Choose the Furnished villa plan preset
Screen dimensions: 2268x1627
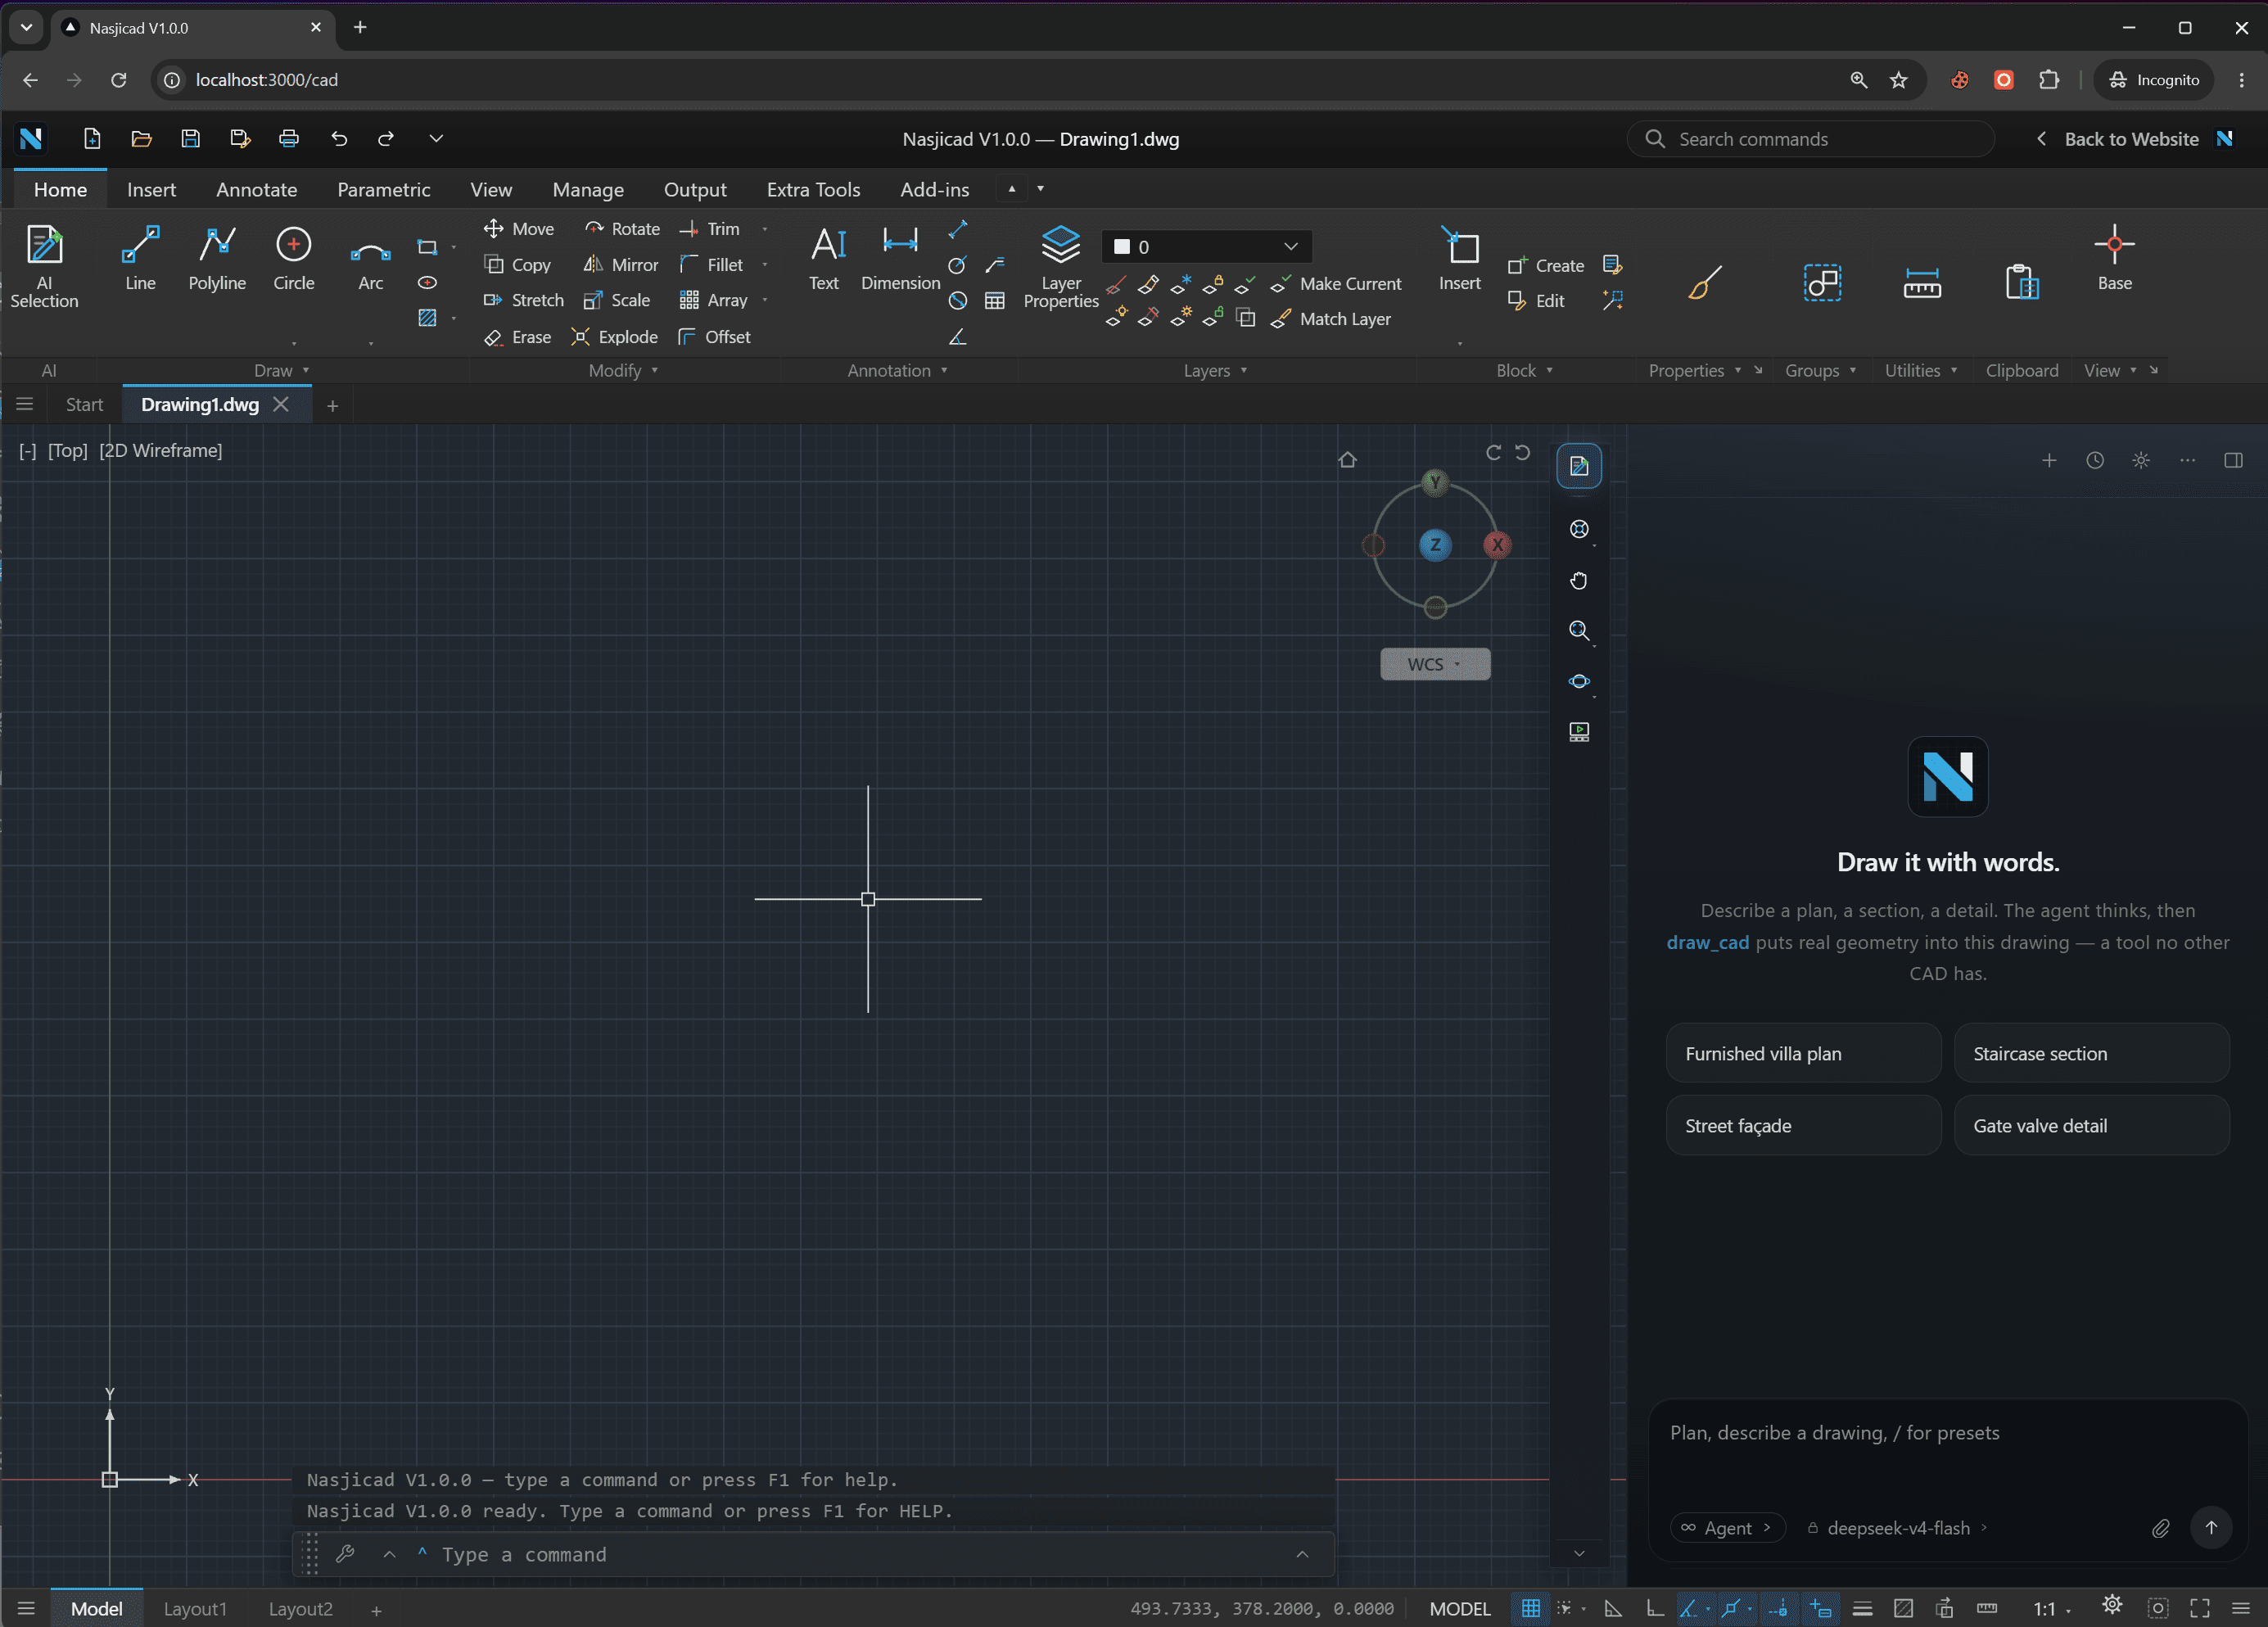1803,1053
